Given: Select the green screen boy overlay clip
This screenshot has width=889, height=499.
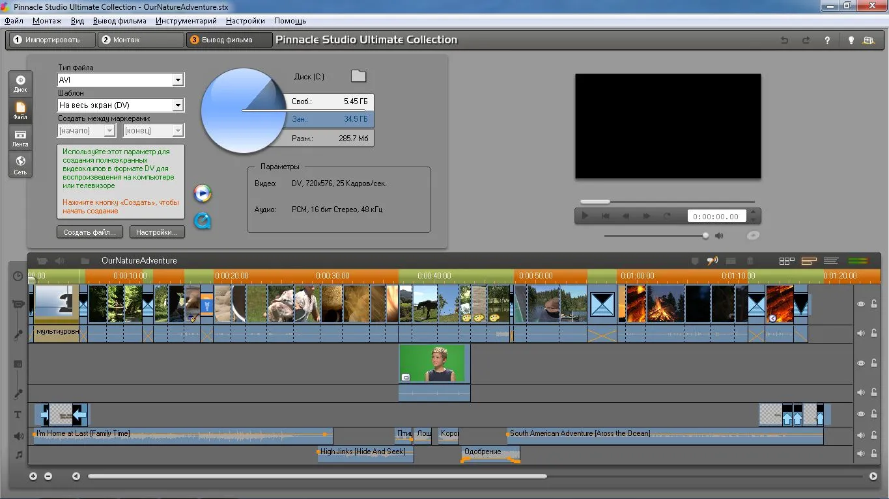Looking at the screenshot, I should (434, 364).
